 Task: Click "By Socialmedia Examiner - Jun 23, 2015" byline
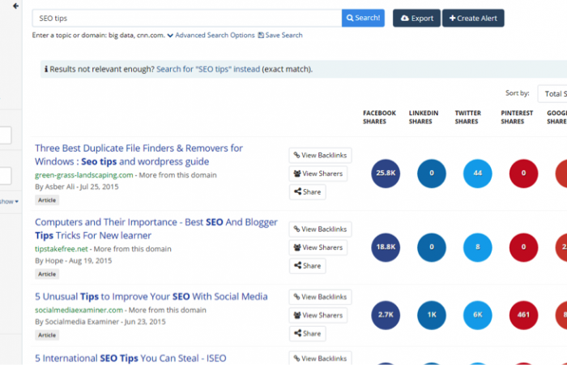100,322
